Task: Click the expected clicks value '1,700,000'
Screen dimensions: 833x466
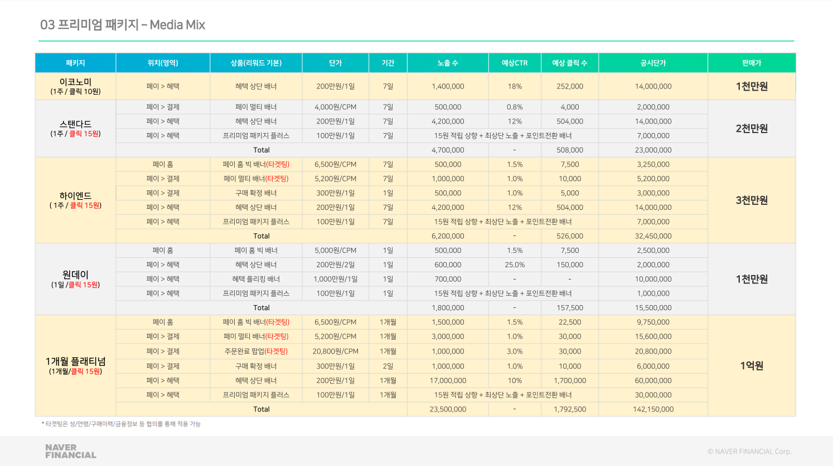Action: point(570,381)
